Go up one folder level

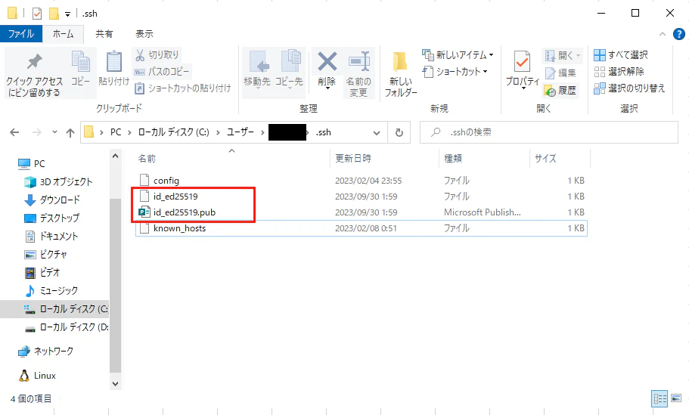pyautogui.click(x=70, y=132)
